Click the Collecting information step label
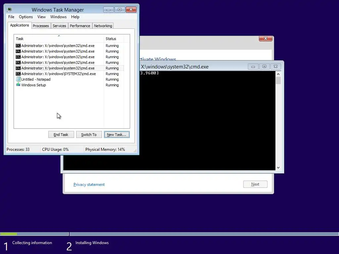Viewport: 339px width, 254px height. point(32,243)
